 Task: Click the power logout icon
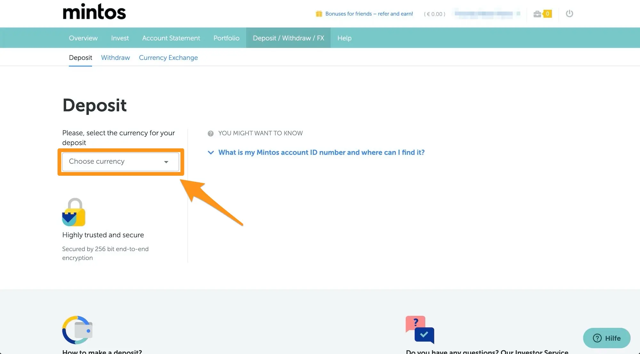coord(569,14)
